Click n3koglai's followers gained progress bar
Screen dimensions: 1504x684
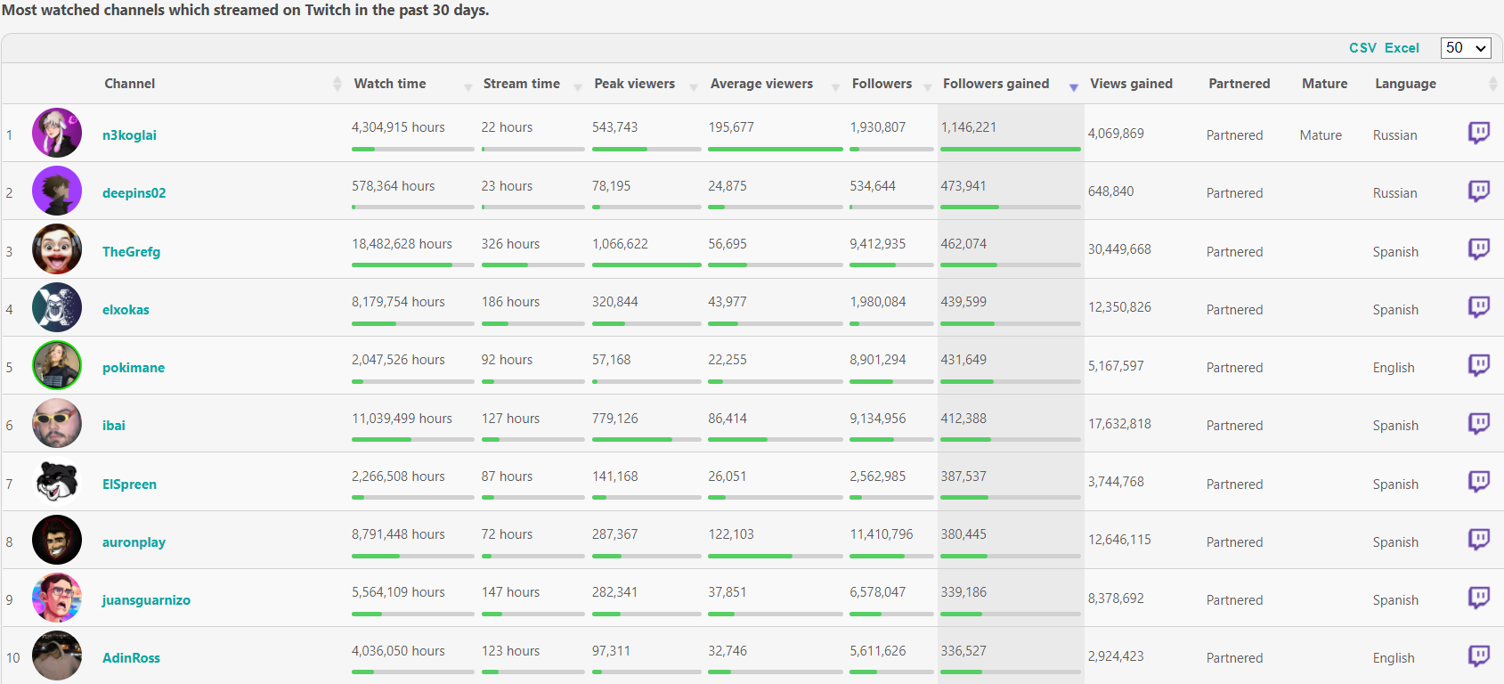[x=1011, y=149]
